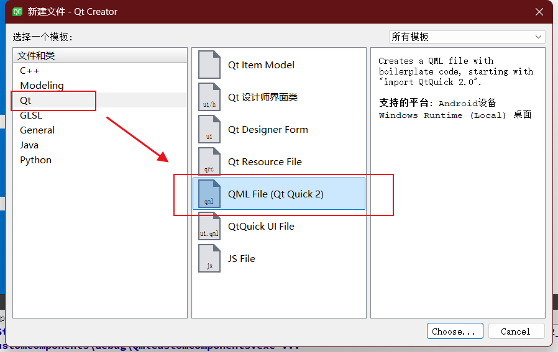
Task: Choose the QML File (Qt Quick 2) template
Action: [x=278, y=194]
